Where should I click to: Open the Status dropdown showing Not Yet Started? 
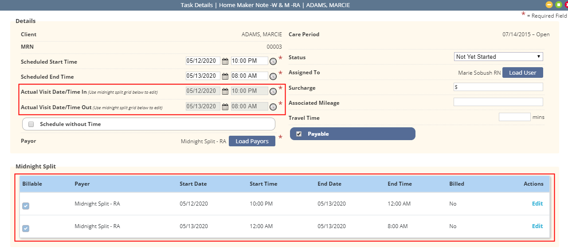point(499,57)
